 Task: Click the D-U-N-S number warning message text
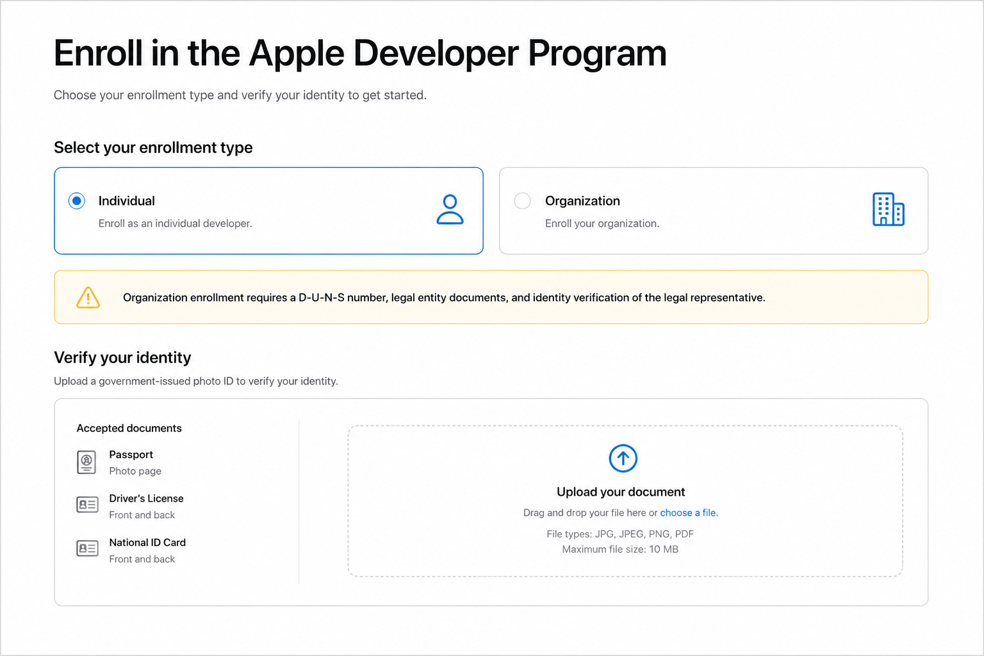(444, 298)
